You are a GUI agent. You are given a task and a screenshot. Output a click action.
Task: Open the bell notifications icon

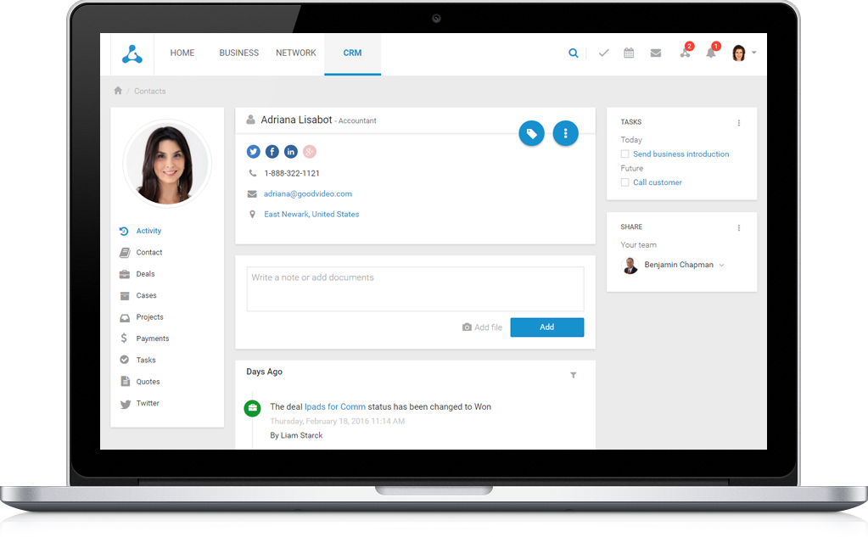(713, 52)
